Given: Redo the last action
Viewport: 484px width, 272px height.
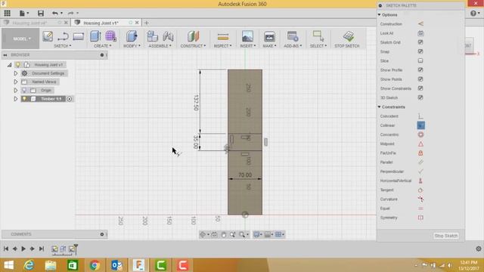Looking at the screenshot, I should point(70,13).
